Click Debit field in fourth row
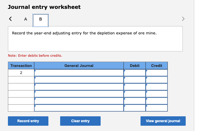 [135, 94]
